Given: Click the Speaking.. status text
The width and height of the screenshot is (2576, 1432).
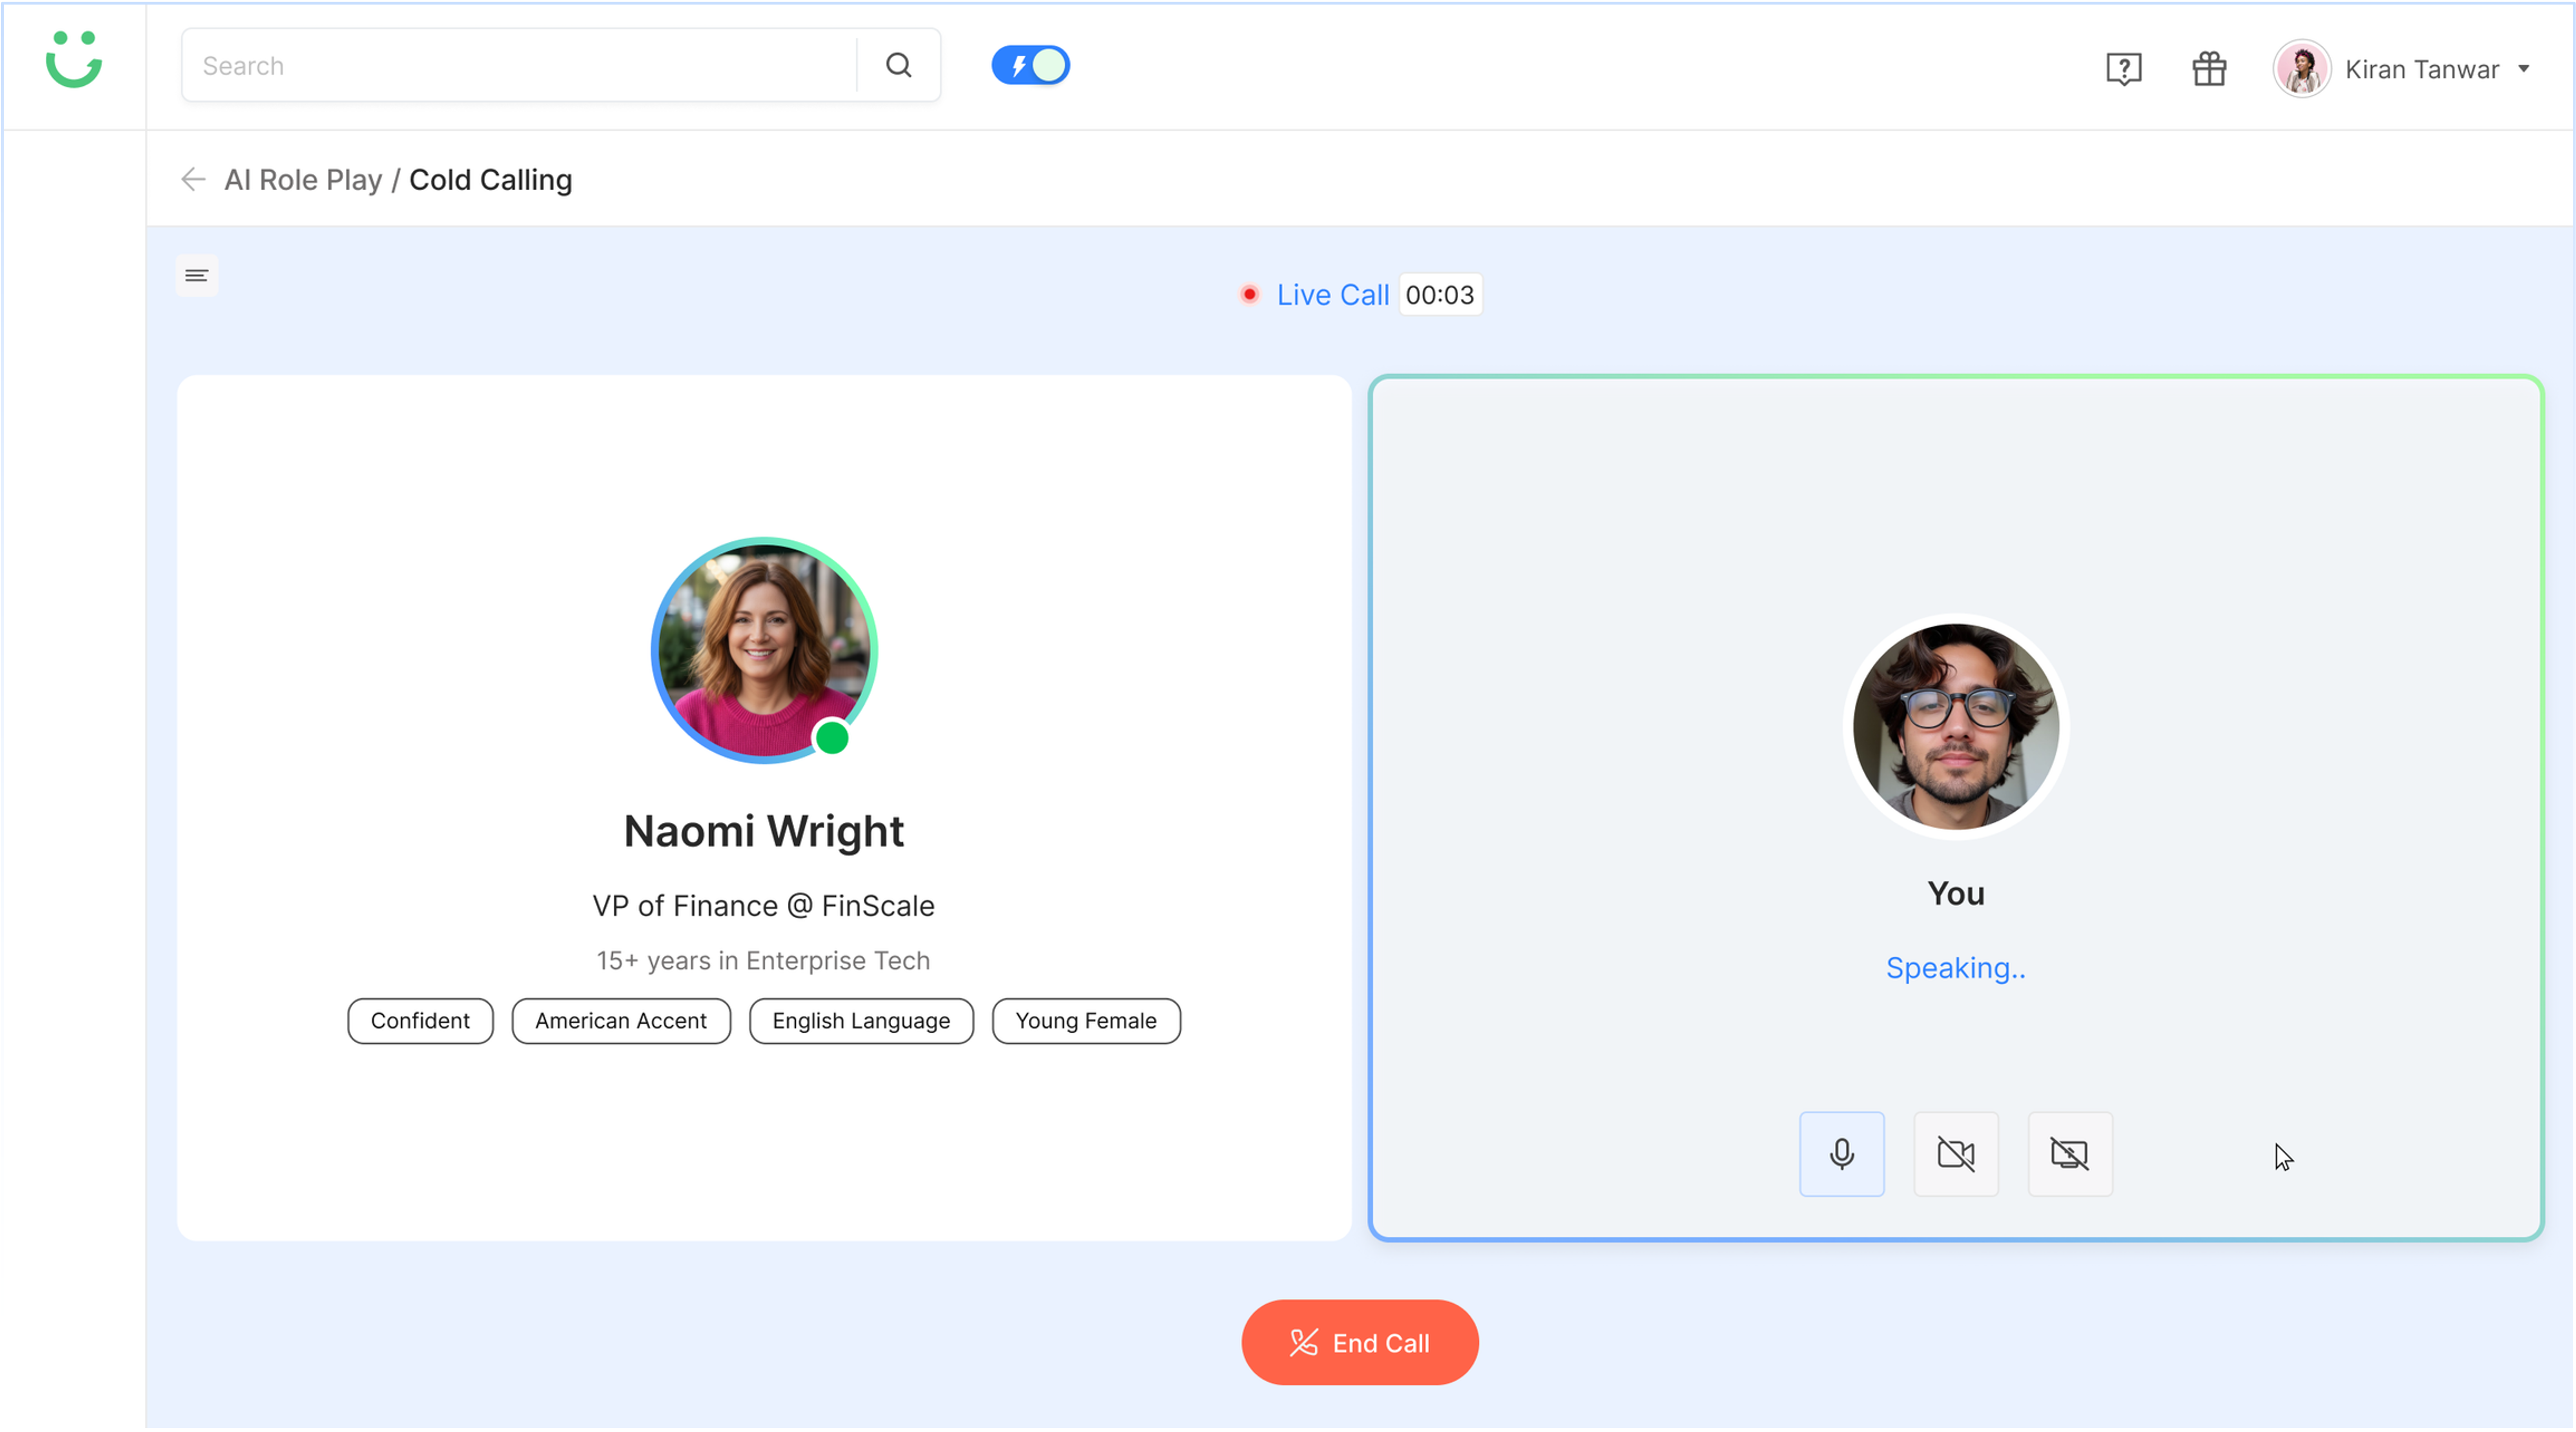Looking at the screenshot, I should point(1956,968).
